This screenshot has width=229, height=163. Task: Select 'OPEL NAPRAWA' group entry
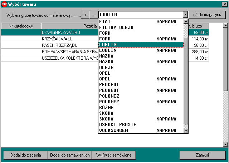pos(141,79)
